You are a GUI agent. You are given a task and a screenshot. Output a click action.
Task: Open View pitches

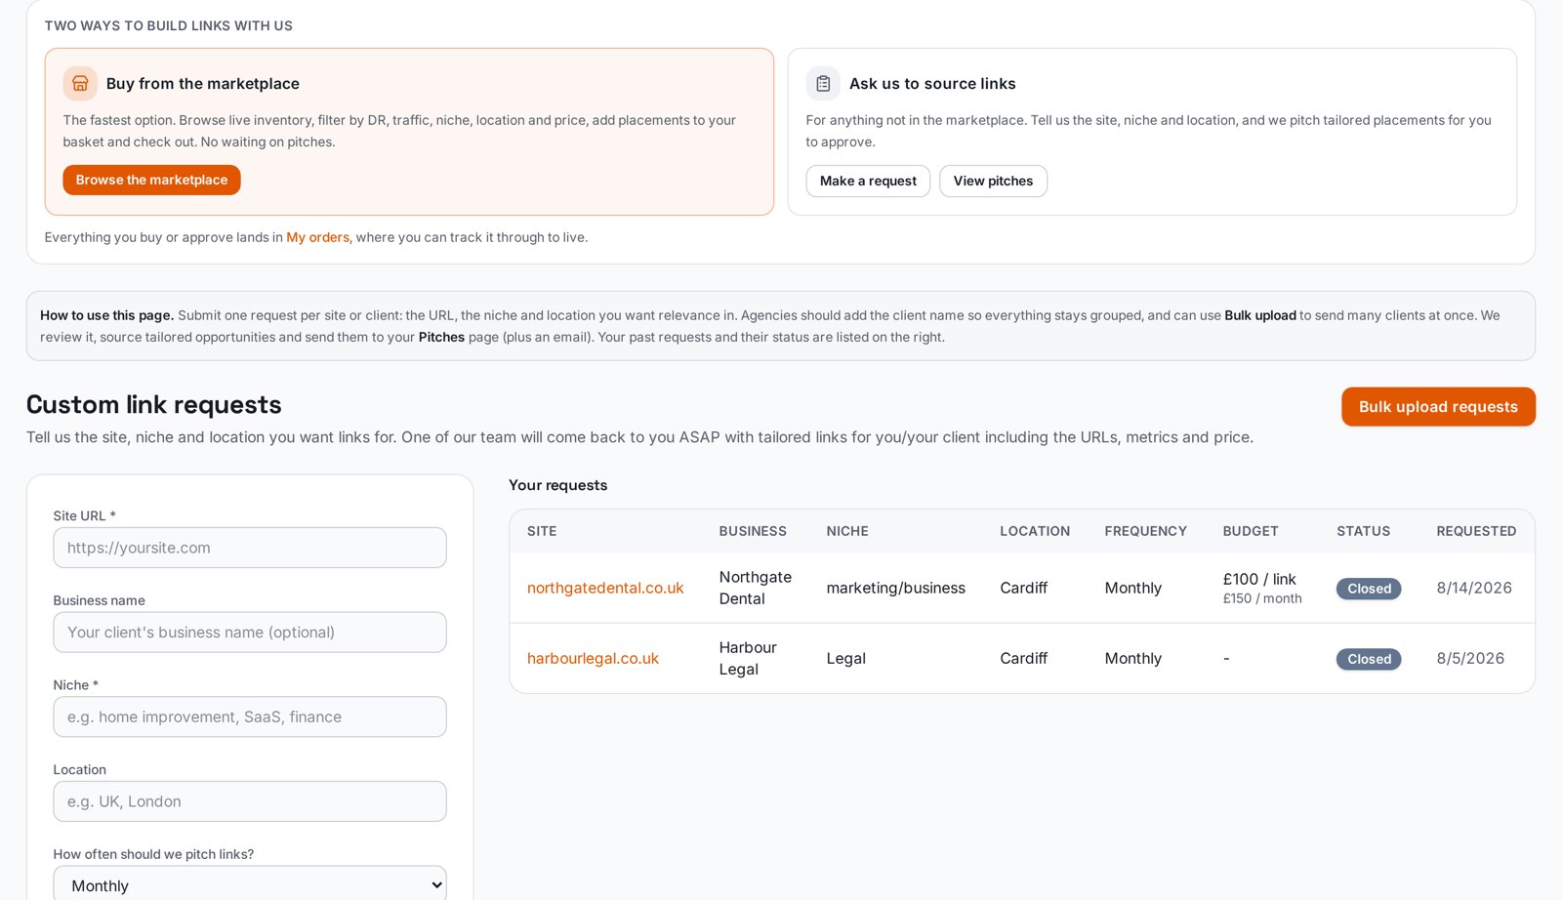(x=993, y=181)
